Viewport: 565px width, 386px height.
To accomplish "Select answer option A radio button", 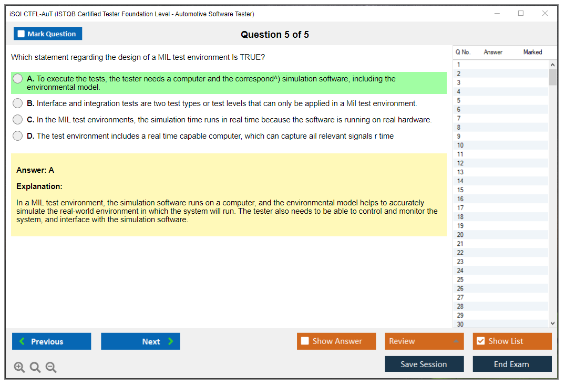I will click(x=18, y=79).
